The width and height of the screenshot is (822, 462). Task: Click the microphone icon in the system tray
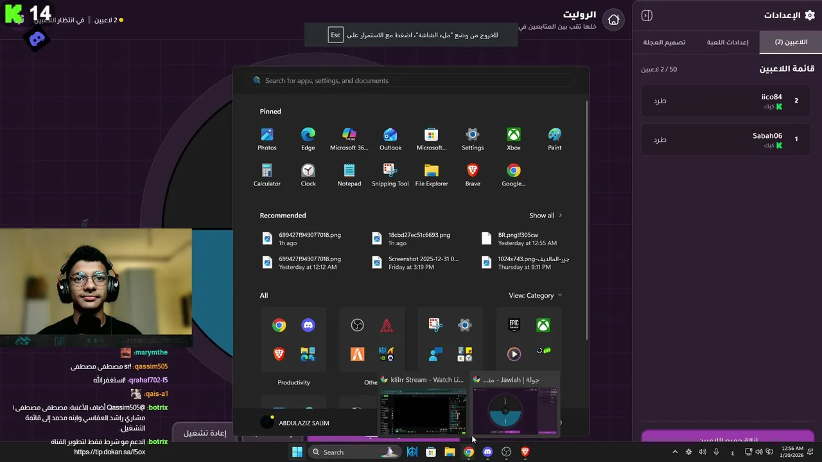coord(716,452)
